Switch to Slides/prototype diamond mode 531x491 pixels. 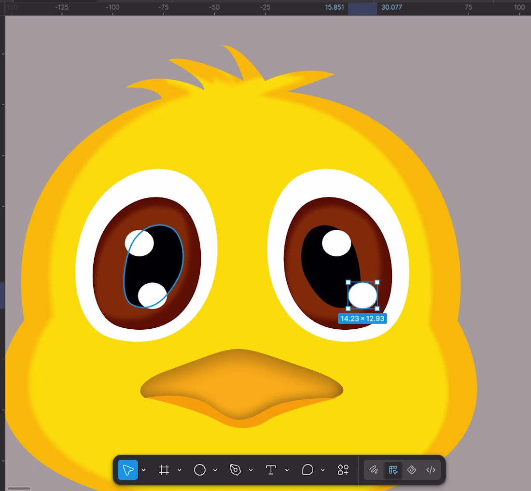pyautogui.click(x=411, y=470)
